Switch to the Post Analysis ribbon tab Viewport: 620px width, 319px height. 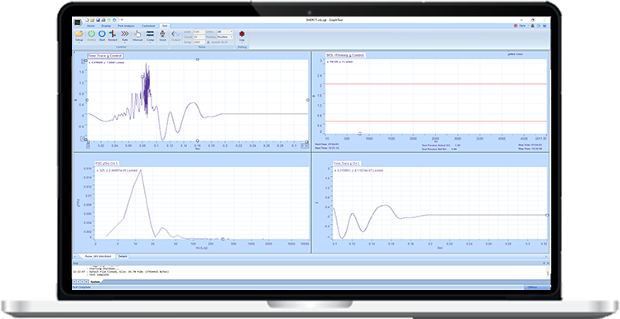click(126, 26)
